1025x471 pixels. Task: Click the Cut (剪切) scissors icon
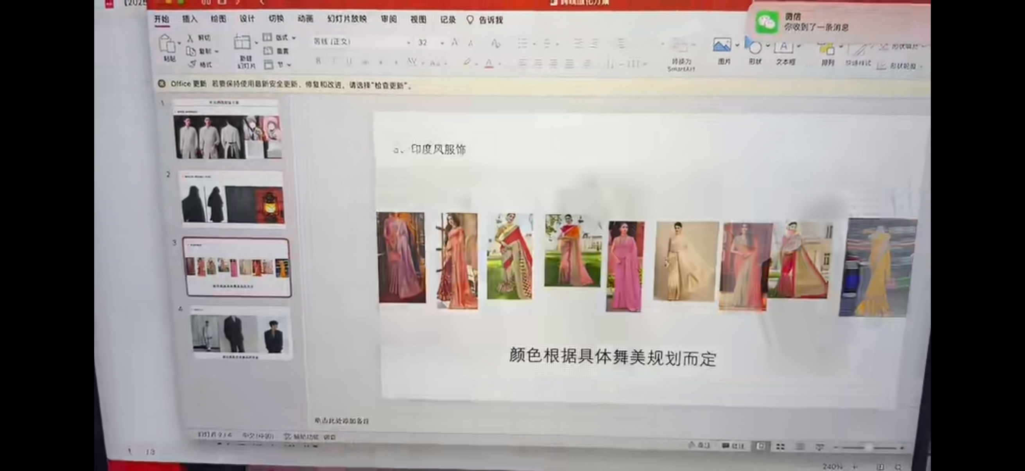tap(191, 38)
